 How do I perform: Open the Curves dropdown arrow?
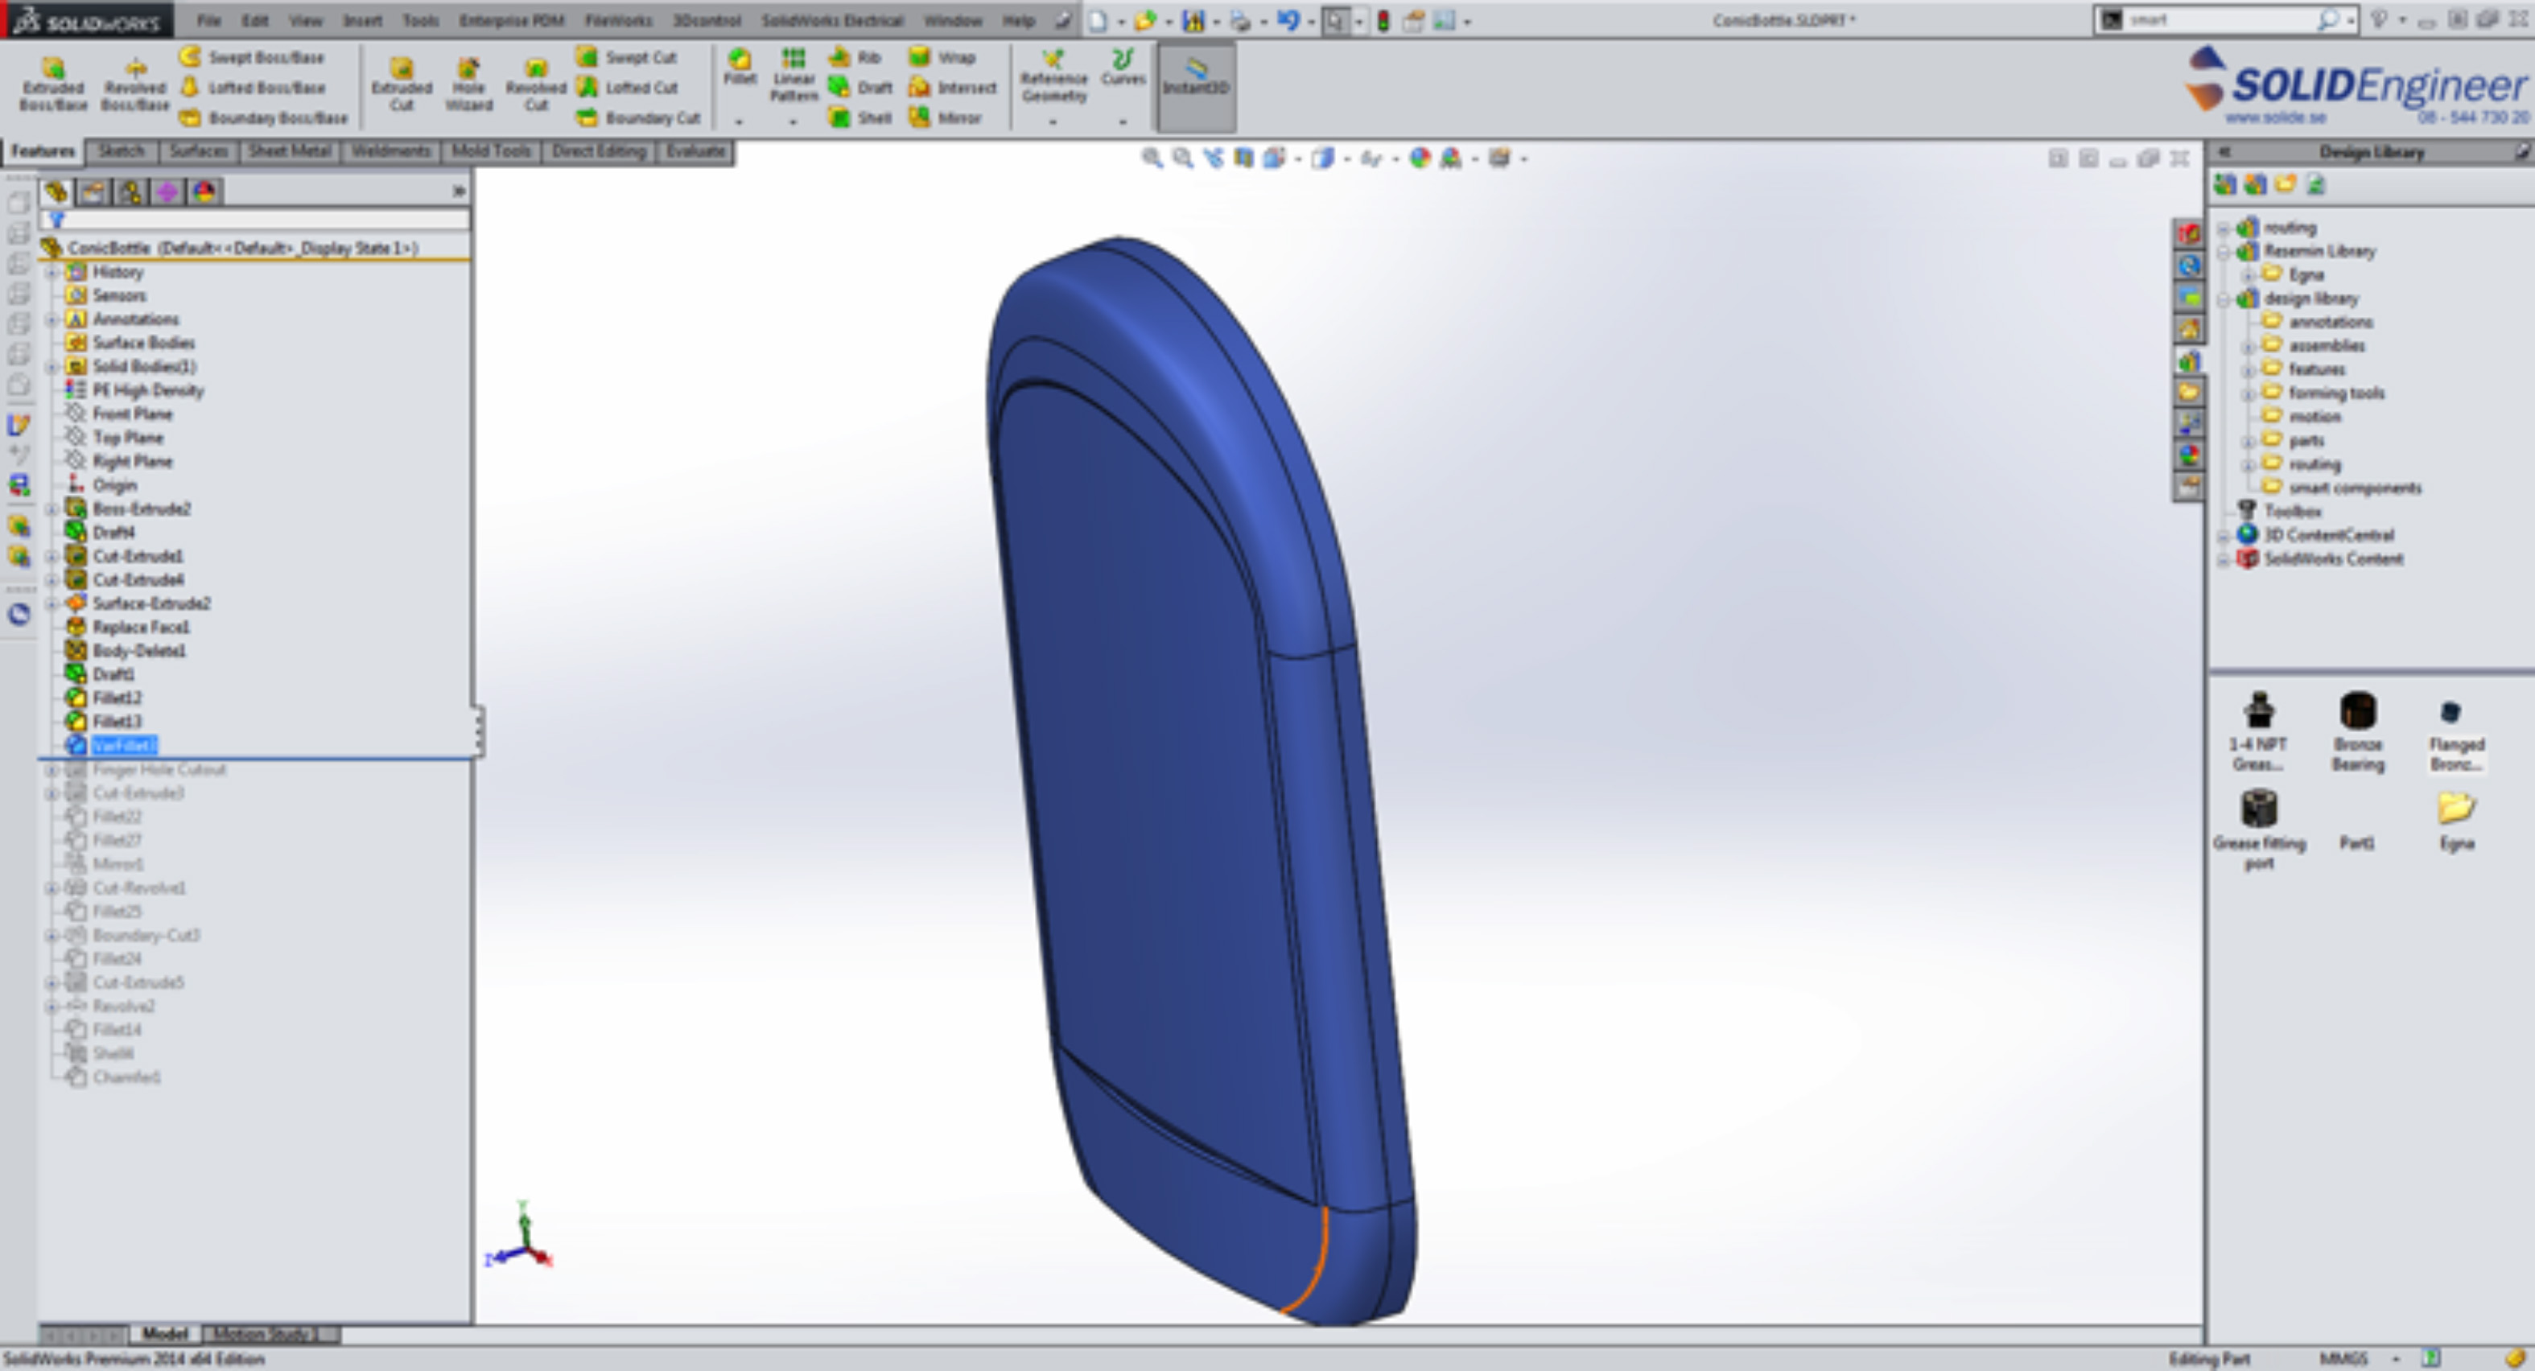pos(1123,122)
